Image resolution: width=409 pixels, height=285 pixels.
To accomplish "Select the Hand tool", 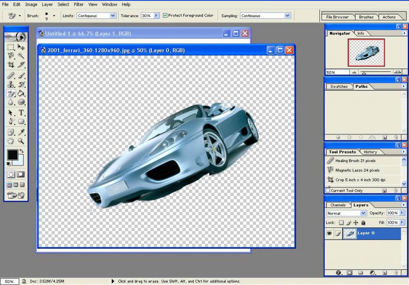I will pos(11,141).
